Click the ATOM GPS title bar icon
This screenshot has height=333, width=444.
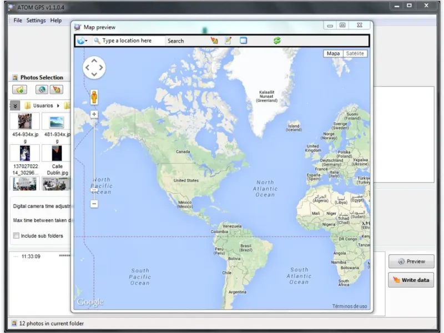pyautogui.click(x=11, y=7)
